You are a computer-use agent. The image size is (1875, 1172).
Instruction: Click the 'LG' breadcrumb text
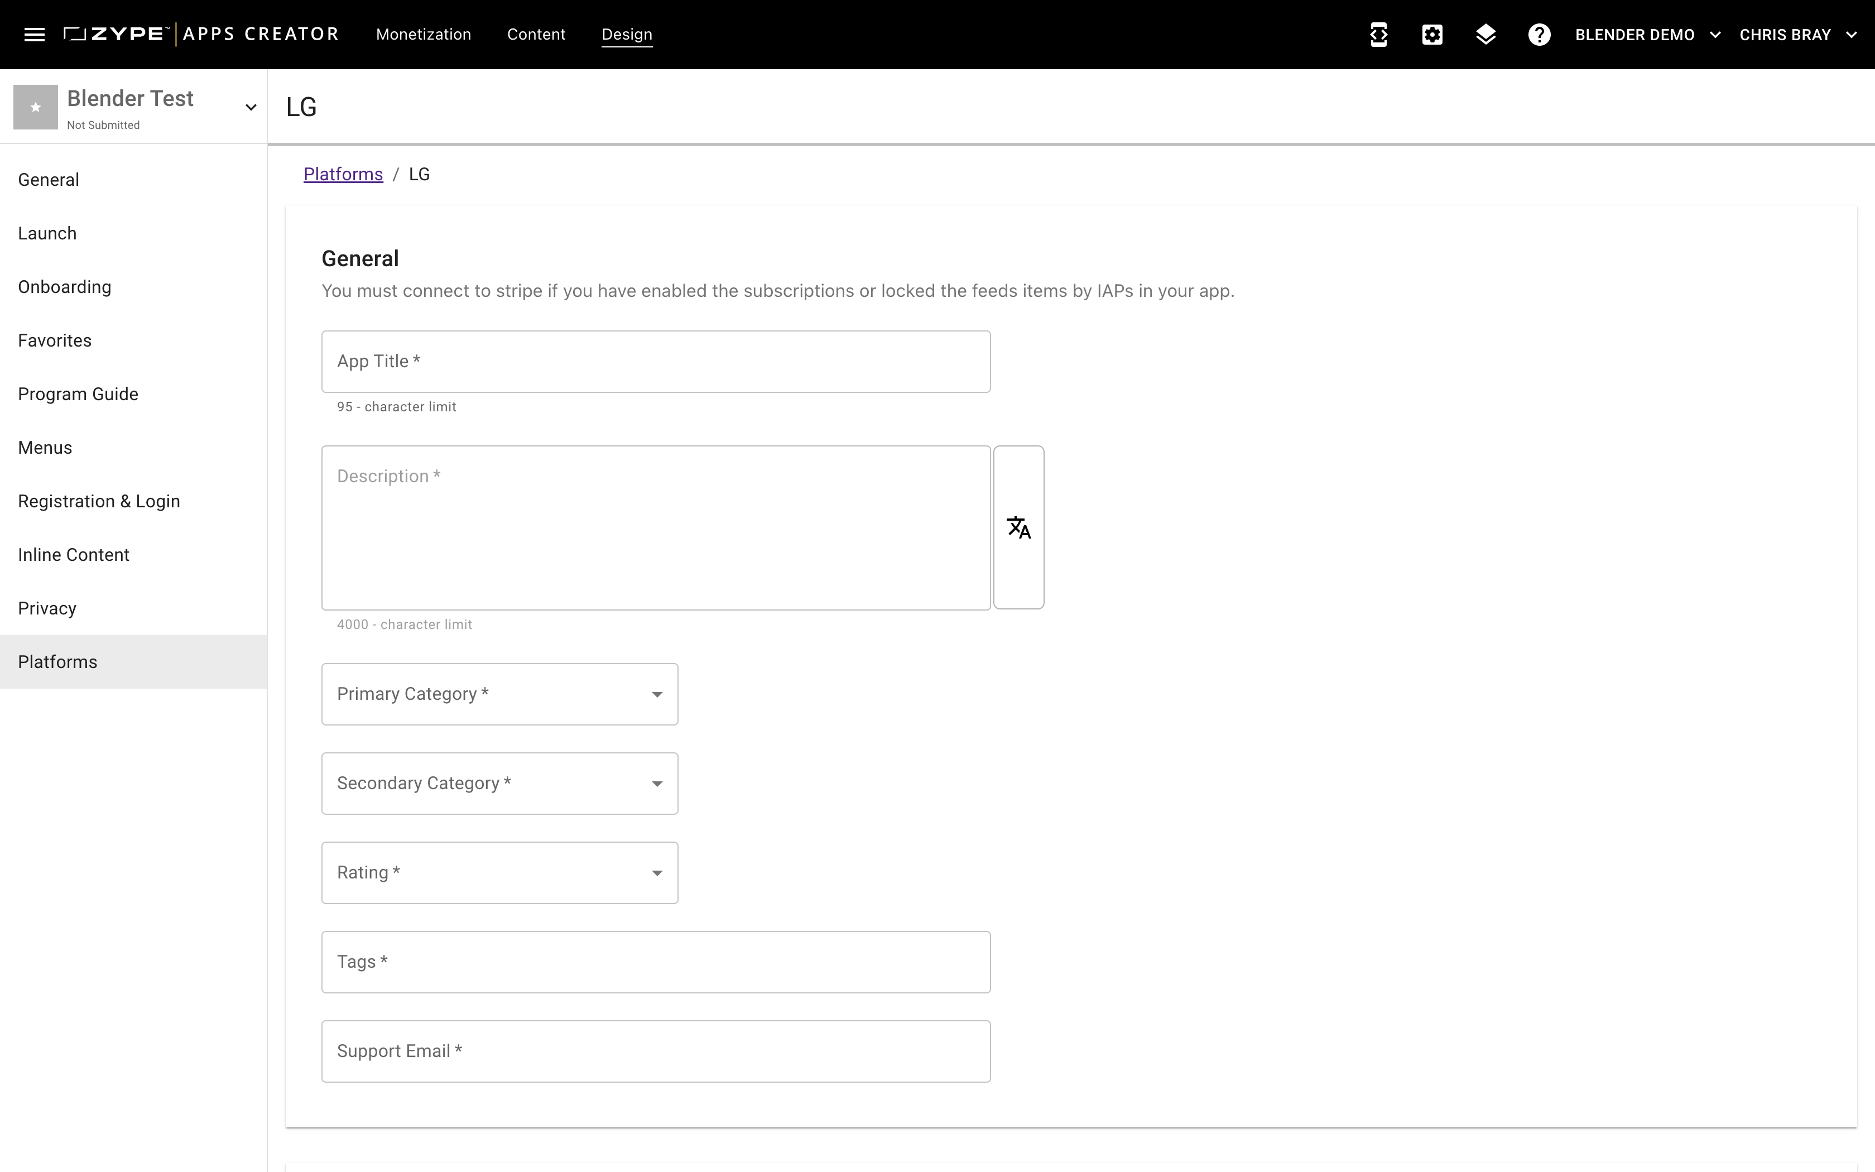tap(419, 174)
